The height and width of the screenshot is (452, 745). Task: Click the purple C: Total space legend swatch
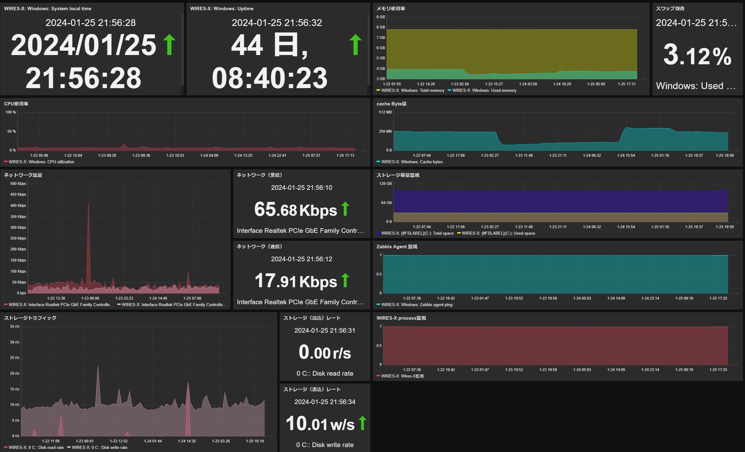pos(378,233)
